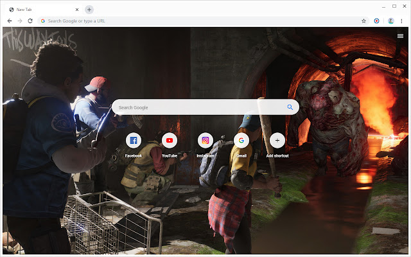Close the browser window
411x257 pixels.
click(405, 6)
